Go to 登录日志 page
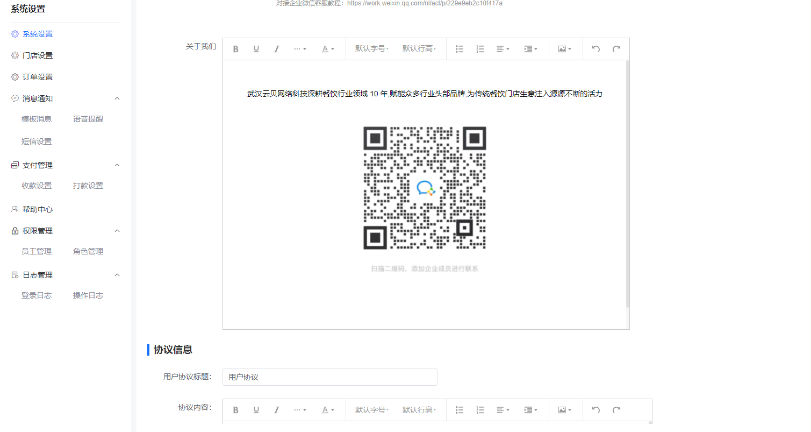Image resolution: width=811 pixels, height=432 pixels. pyautogui.click(x=37, y=295)
